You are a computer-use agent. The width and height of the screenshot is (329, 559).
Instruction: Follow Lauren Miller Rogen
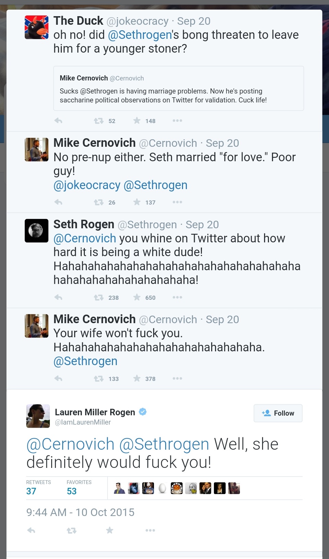pyautogui.click(x=278, y=413)
